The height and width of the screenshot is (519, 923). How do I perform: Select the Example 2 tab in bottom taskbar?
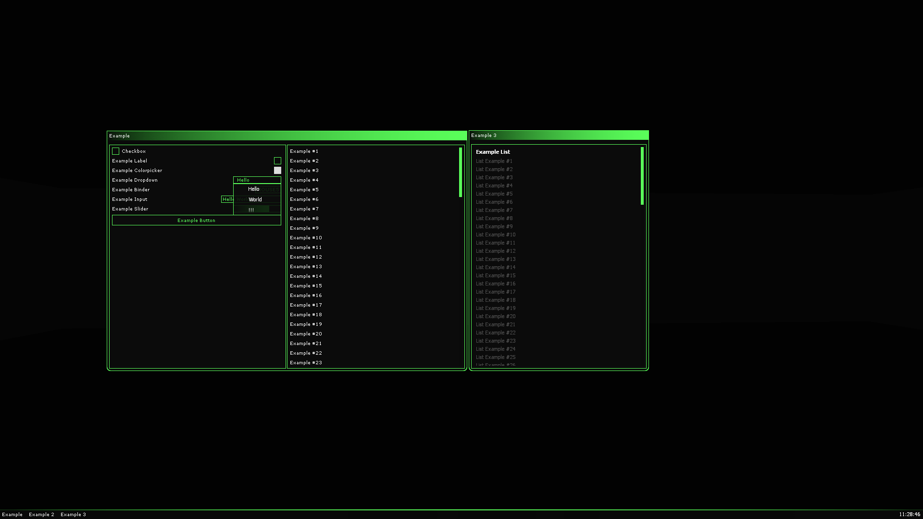pyautogui.click(x=41, y=514)
